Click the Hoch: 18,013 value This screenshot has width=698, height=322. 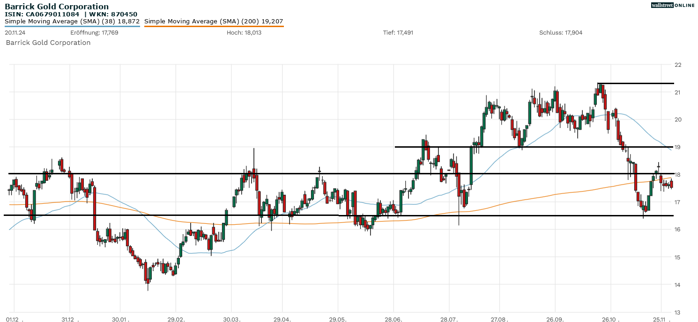pos(244,33)
